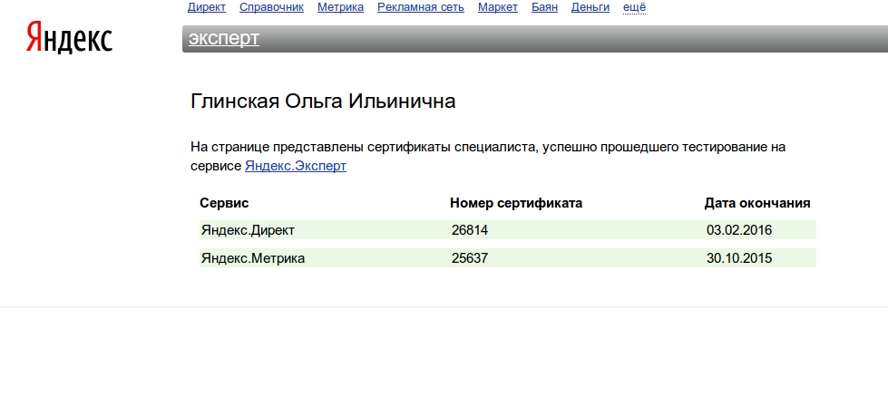Select the Яндекс.Метрика table cell
Image resolution: width=888 pixels, height=416 pixels.
point(253,258)
